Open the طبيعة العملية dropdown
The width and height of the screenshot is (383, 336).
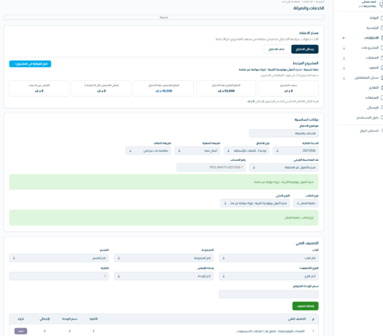[x=197, y=151]
